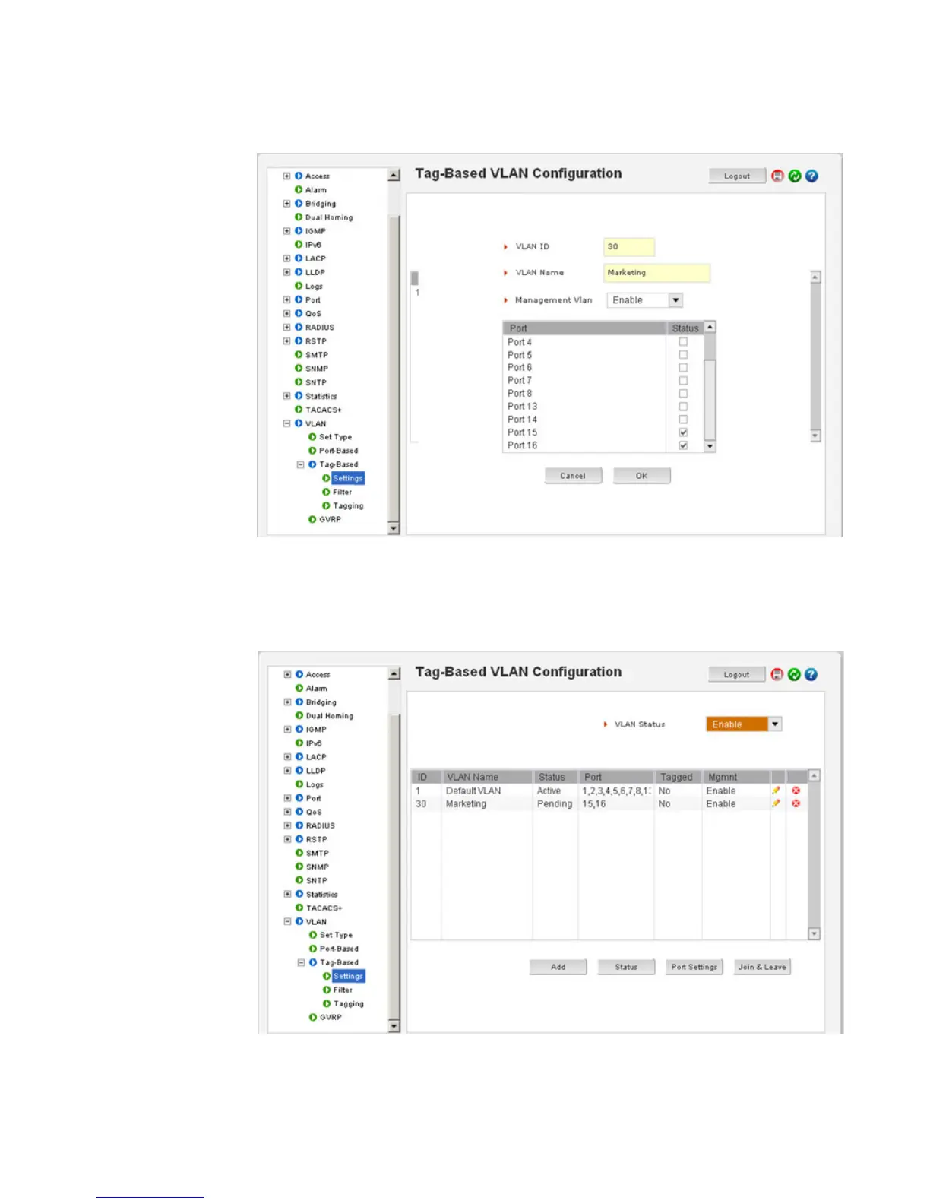The width and height of the screenshot is (930, 1204).
Task: Click the port list vertical scrollbar
Action: pyautogui.click(x=710, y=387)
